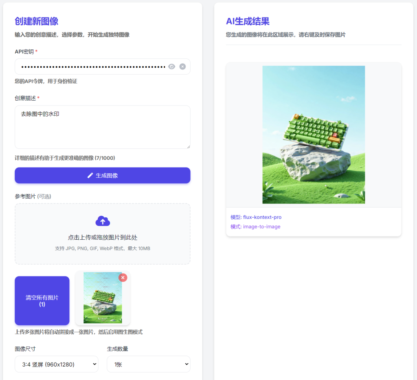The width and height of the screenshot is (417, 380).
Task: Click the 模型: flux-kontext-pro text
Action: click(256, 217)
